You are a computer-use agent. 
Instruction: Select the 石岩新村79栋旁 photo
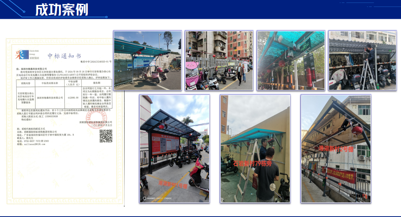pos(255,149)
